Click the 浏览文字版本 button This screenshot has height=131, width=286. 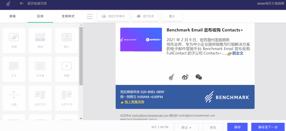coord(113,16)
